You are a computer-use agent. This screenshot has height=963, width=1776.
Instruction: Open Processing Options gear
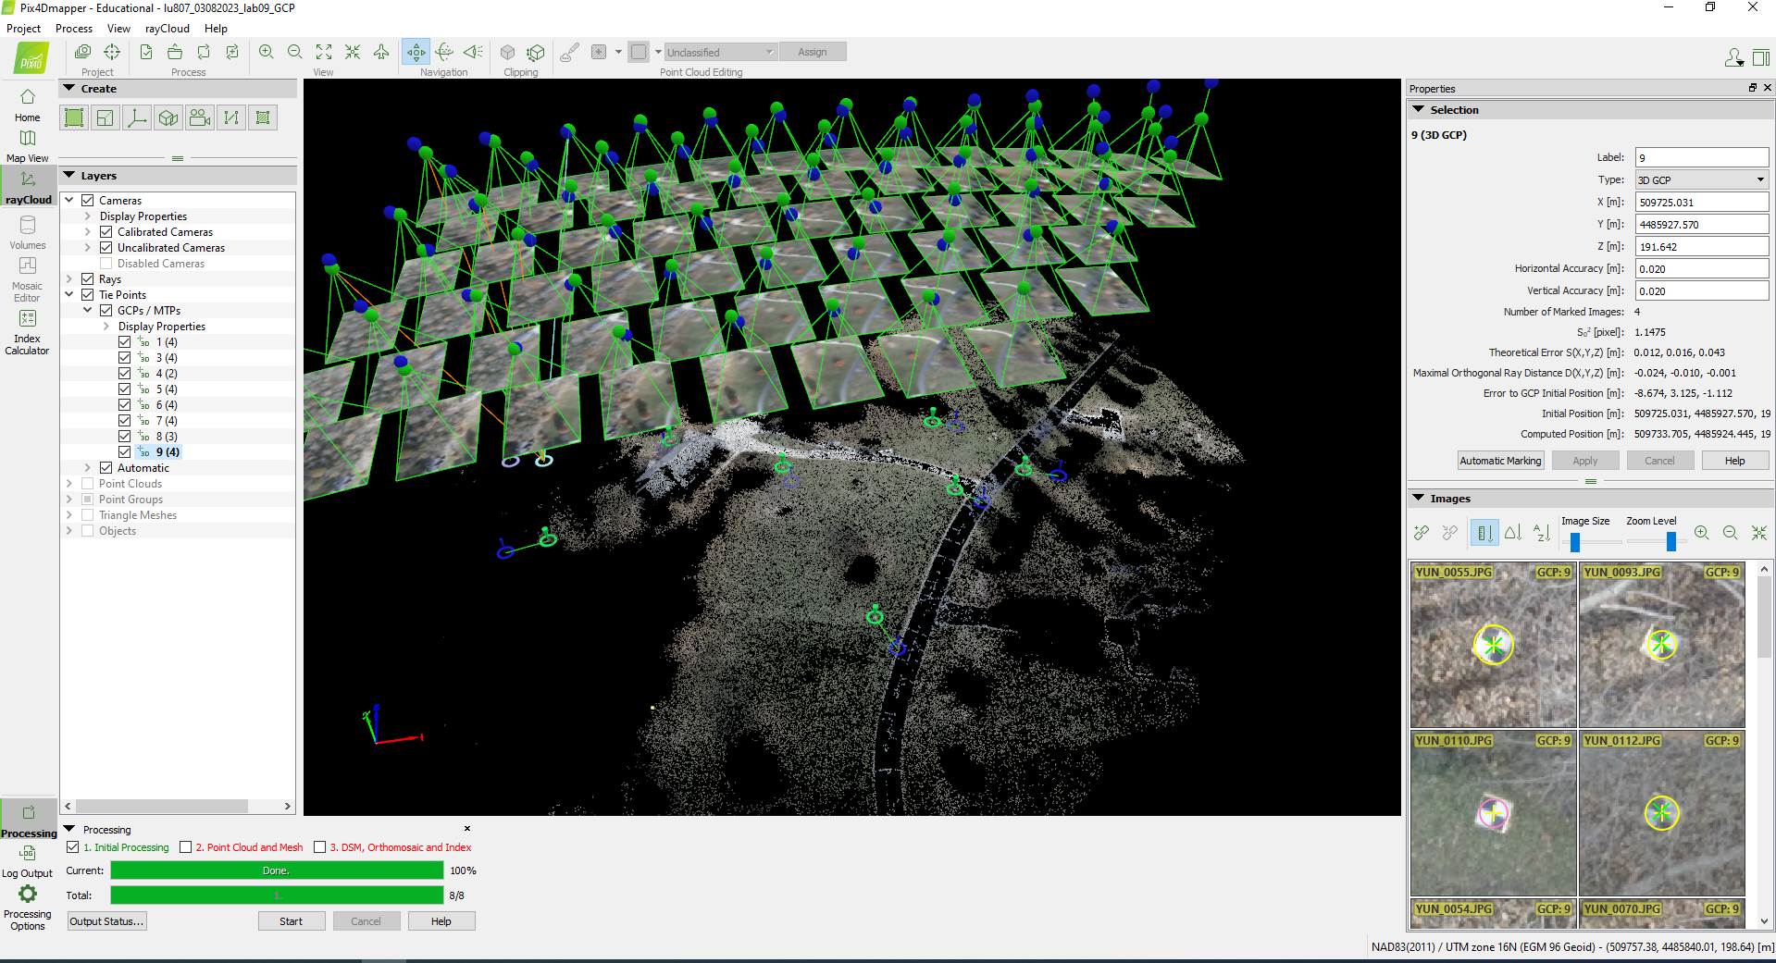click(x=28, y=907)
